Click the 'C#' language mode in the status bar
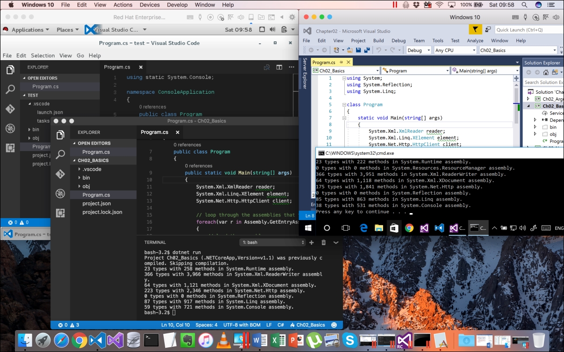Screen dimensions: 564x352 (x=281, y=325)
